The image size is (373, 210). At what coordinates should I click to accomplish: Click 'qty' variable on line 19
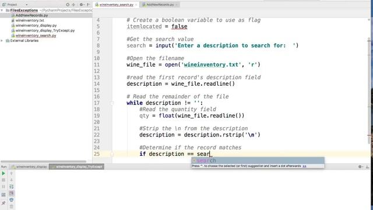144,116
